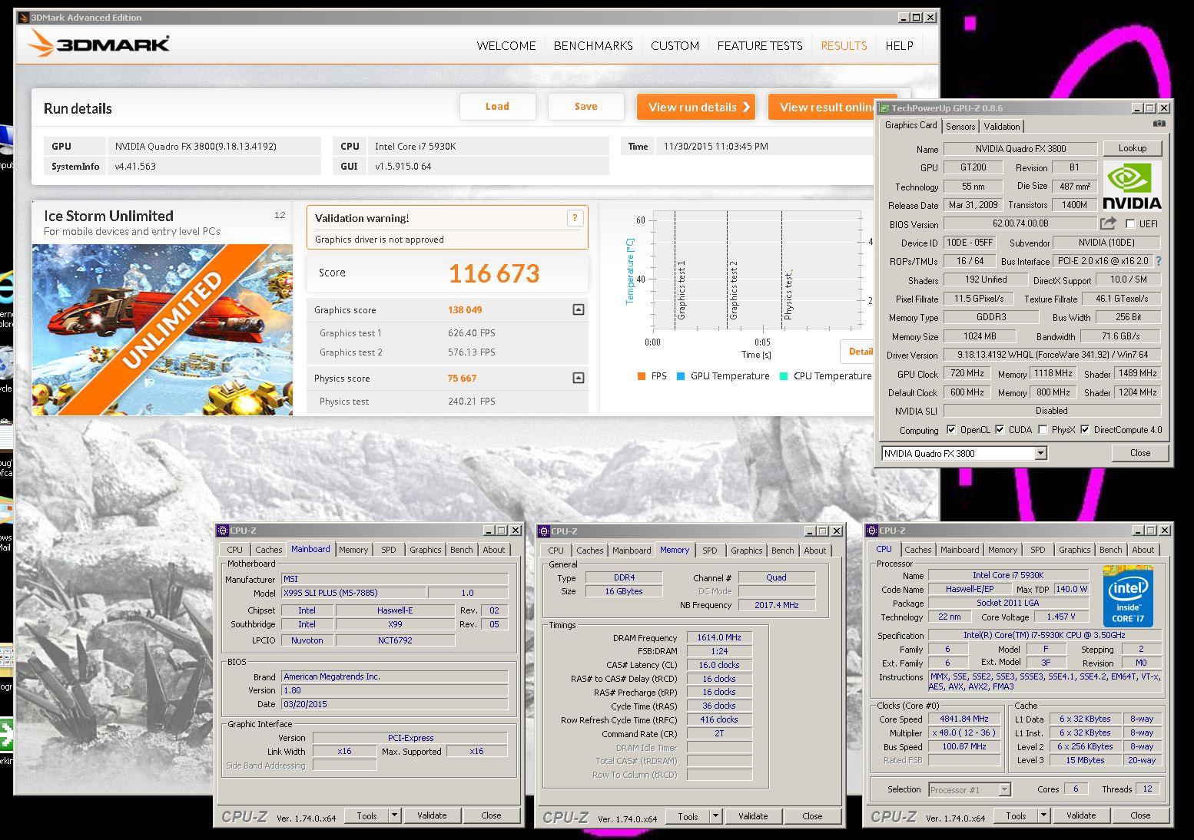Toggle the DirectCompute 4.0 checkbox
The height and width of the screenshot is (840, 1194).
click(x=1085, y=430)
